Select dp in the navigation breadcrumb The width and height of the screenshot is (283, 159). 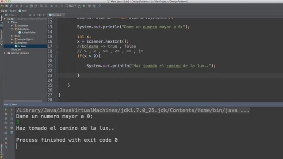tap(5, 11)
